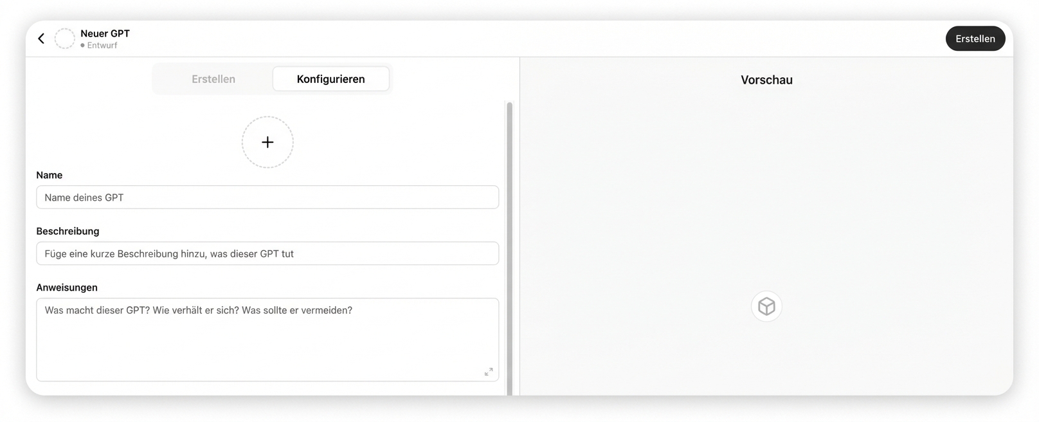This screenshot has width=1039, height=422.
Task: Click the Entwurf draft status text
Action: click(x=102, y=46)
